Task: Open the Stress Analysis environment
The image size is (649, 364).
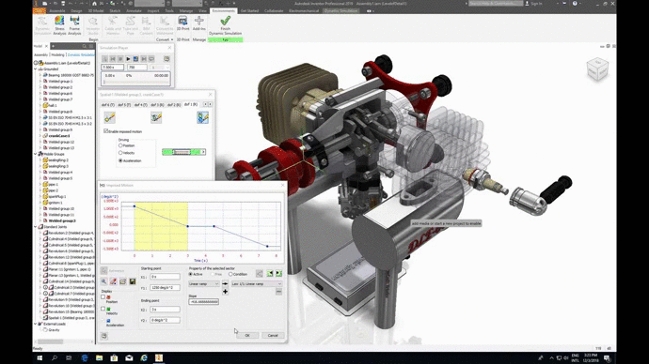Action: pyautogui.click(x=59, y=25)
